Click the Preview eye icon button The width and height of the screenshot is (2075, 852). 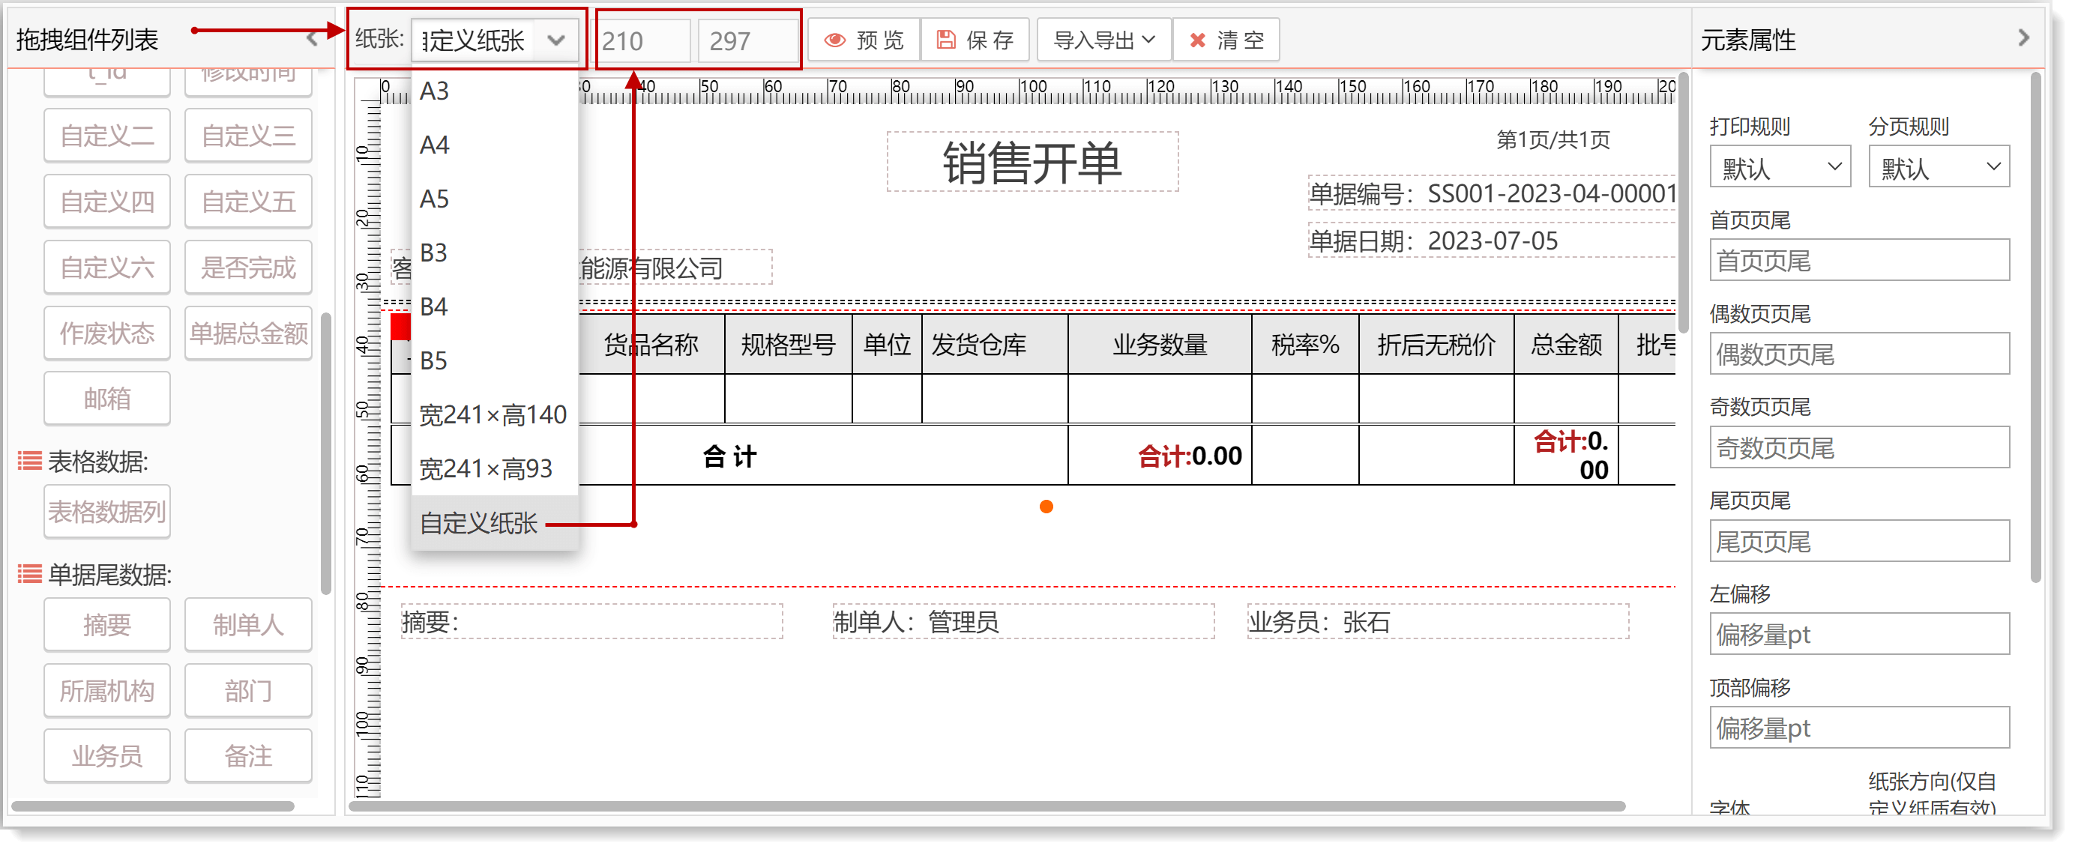835,40
